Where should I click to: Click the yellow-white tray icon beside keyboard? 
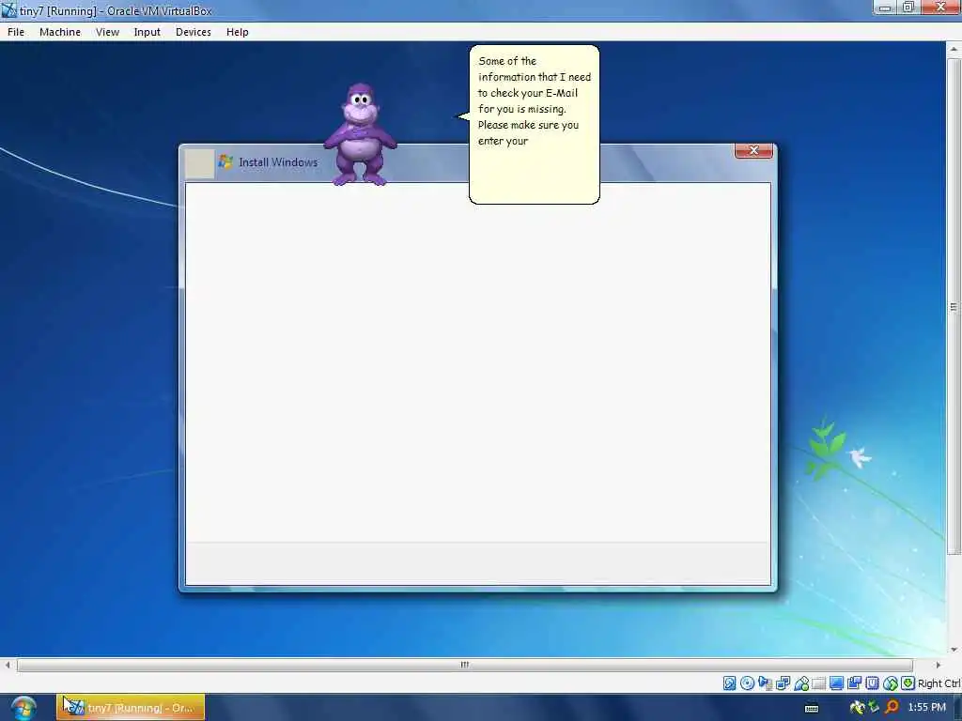pyautogui.click(x=857, y=707)
